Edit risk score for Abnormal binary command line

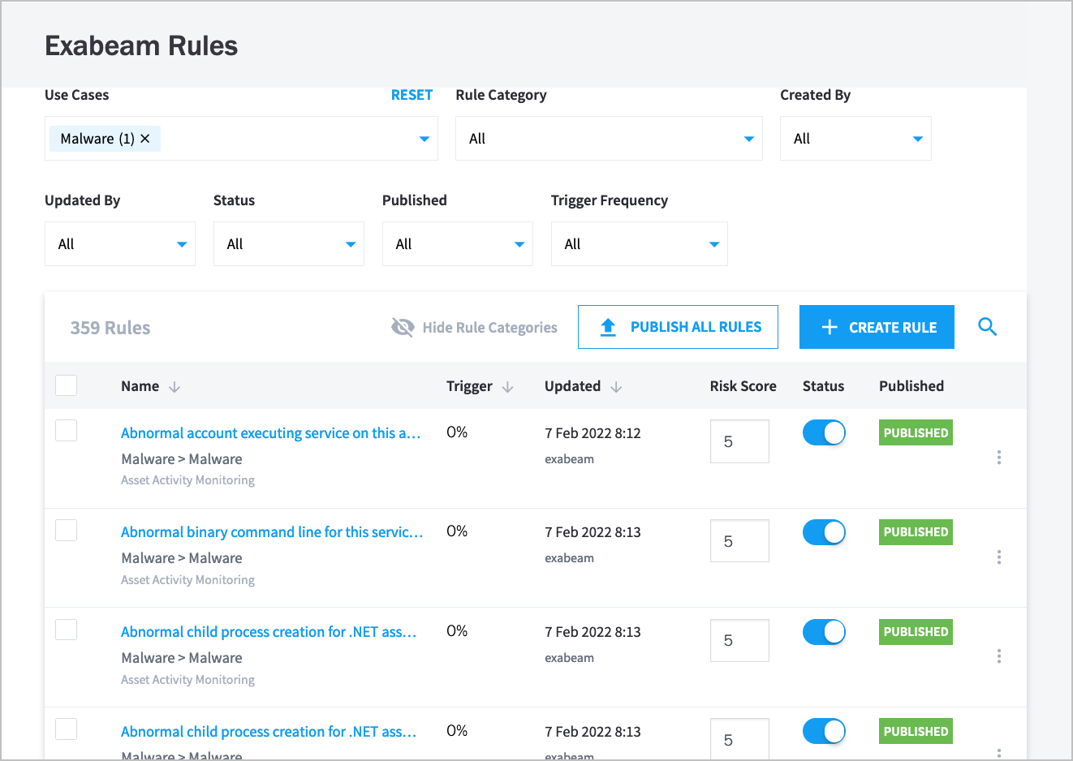739,541
